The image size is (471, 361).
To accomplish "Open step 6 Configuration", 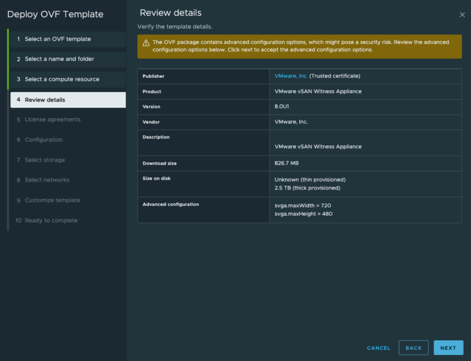I will [44, 140].
